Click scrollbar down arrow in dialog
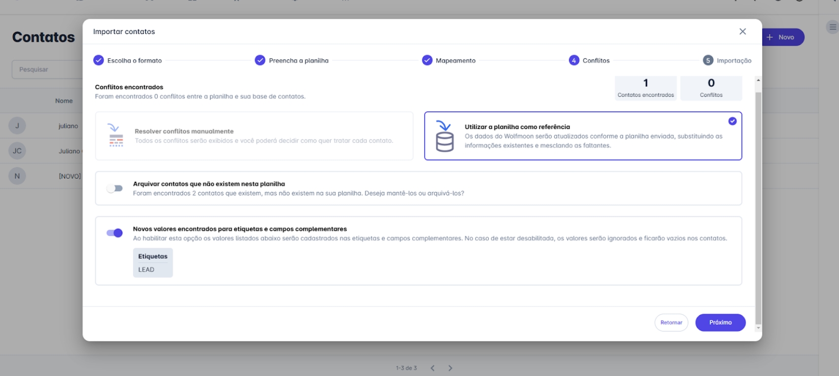Viewport: 839px width, 376px height. tap(758, 328)
